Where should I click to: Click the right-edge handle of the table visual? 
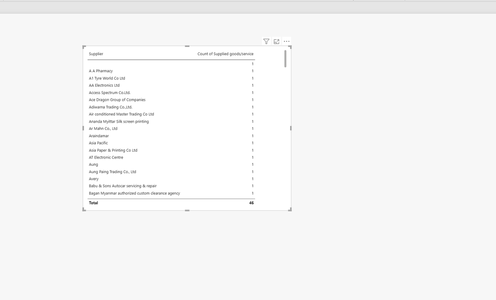pyautogui.click(x=291, y=128)
